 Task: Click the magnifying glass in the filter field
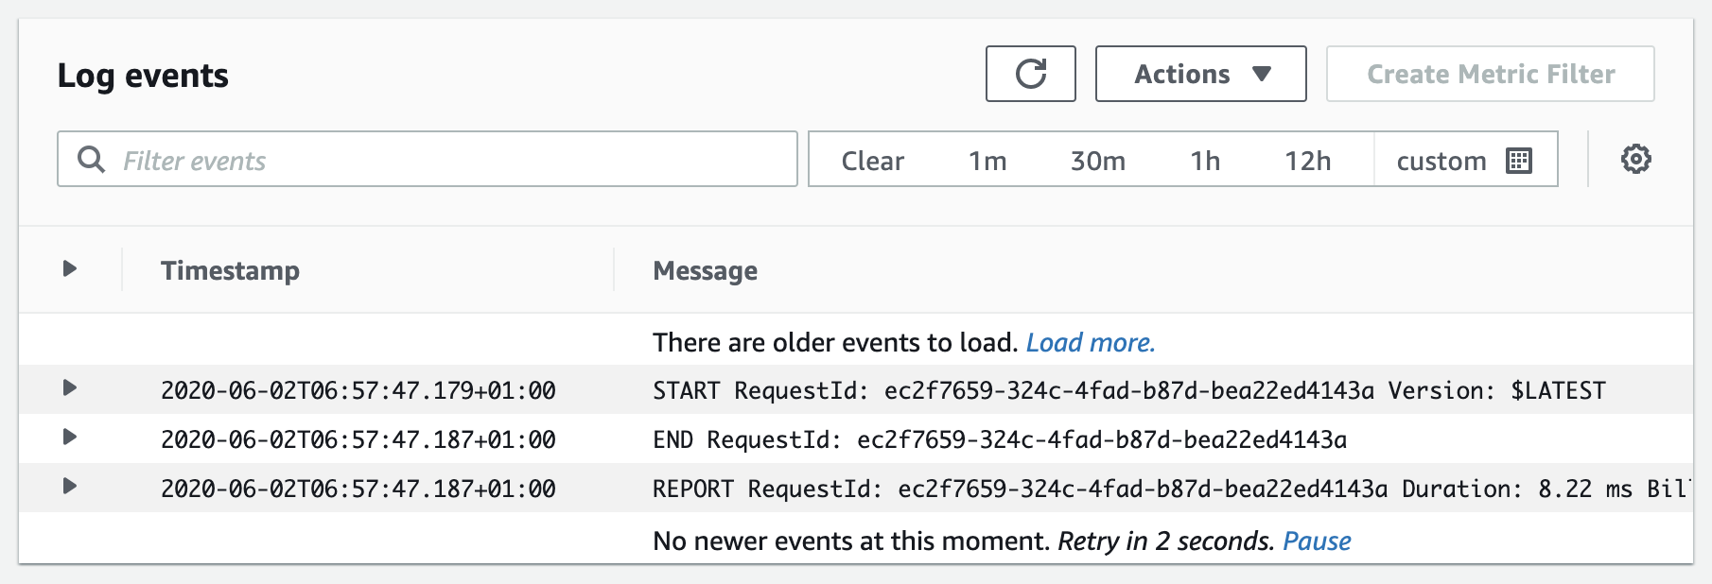click(x=91, y=159)
